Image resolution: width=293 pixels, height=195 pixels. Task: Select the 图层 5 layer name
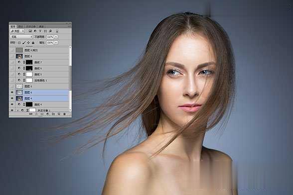[x=28, y=87]
